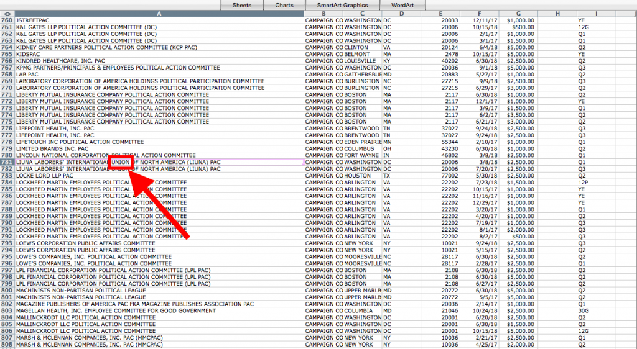The width and height of the screenshot is (637, 349).
Task: Click amount $500.00 in row 761
Action: [518, 27]
